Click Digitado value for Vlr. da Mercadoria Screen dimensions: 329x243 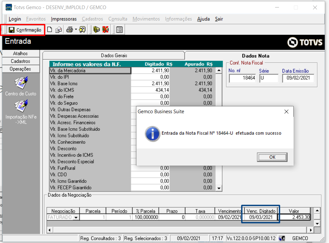tap(150, 70)
